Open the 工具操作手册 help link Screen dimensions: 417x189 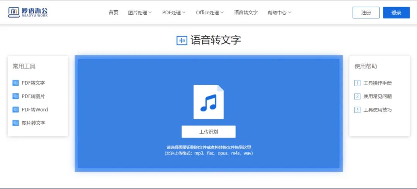pyautogui.click(x=378, y=83)
